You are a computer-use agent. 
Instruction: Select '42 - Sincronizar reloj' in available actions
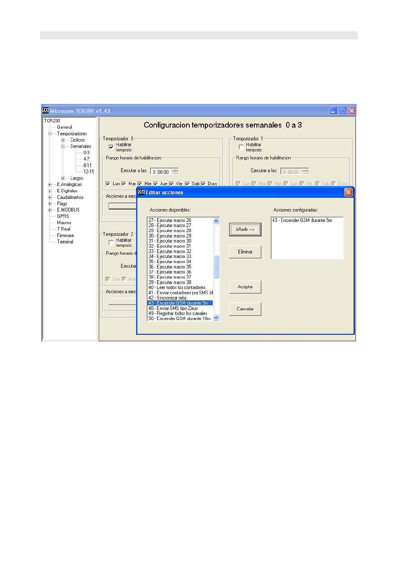167,298
